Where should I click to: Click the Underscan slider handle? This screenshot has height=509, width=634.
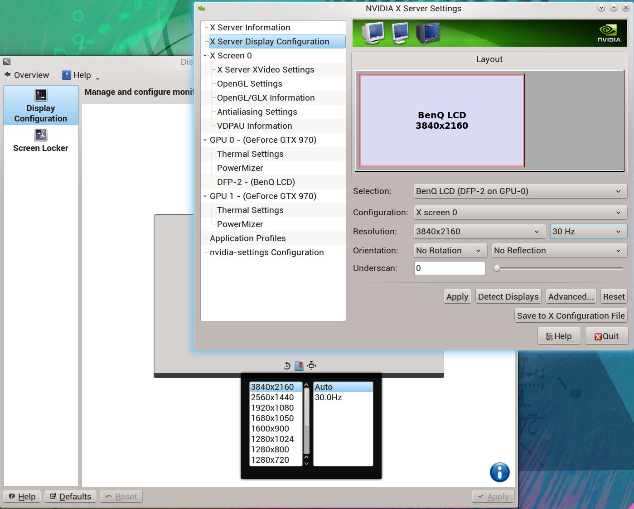pos(497,268)
